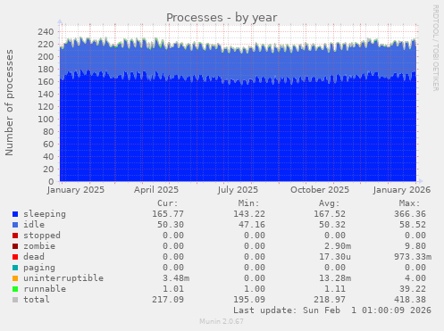This screenshot has height=331, width=444.
Task: Select the 'dead' legend label
Action: click(34, 257)
